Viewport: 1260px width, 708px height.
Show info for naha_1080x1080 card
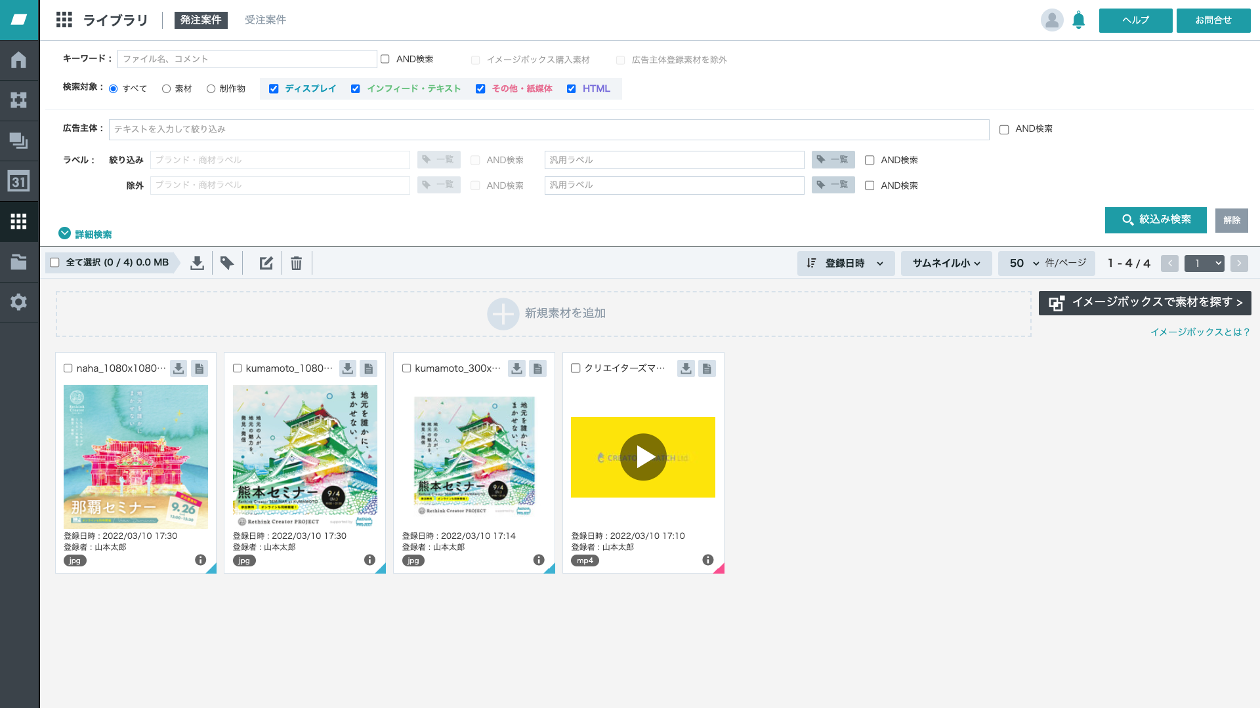tap(201, 560)
